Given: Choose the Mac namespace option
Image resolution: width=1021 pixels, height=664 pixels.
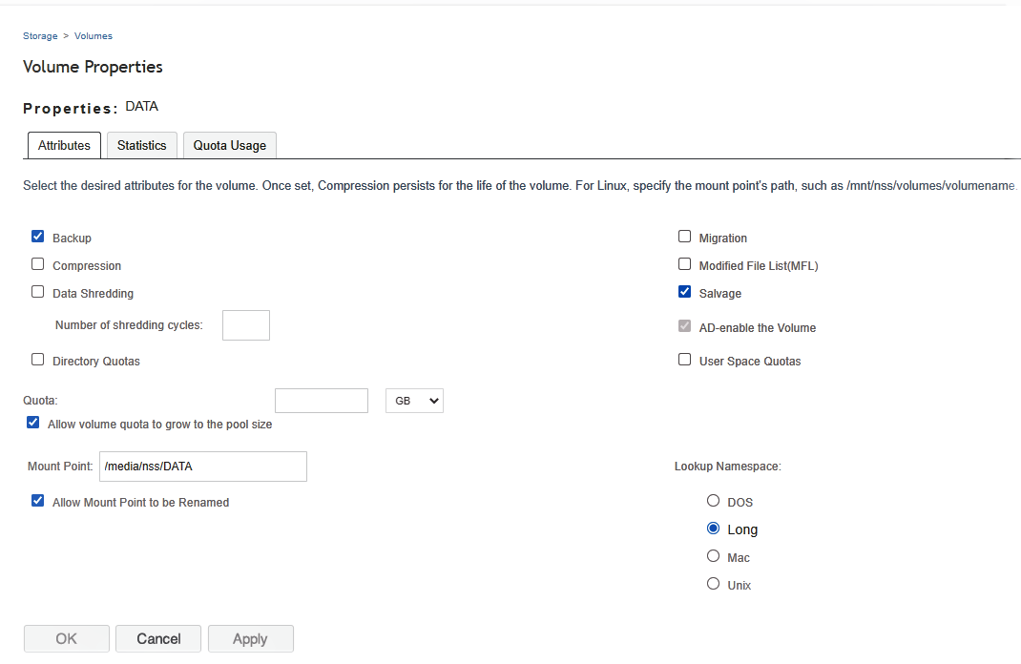Looking at the screenshot, I should pyautogui.click(x=713, y=555).
